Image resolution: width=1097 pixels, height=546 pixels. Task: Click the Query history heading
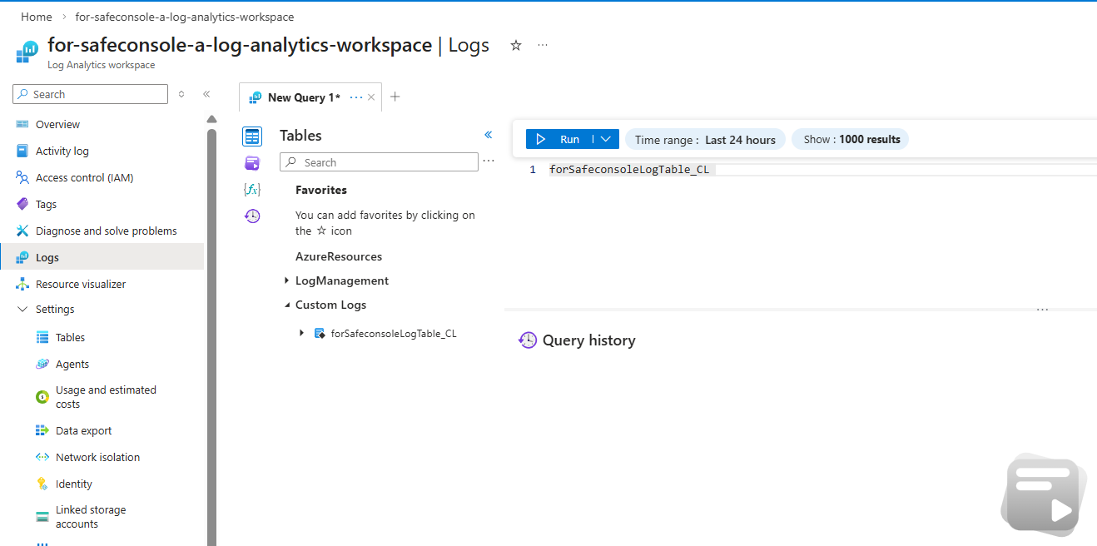589,340
